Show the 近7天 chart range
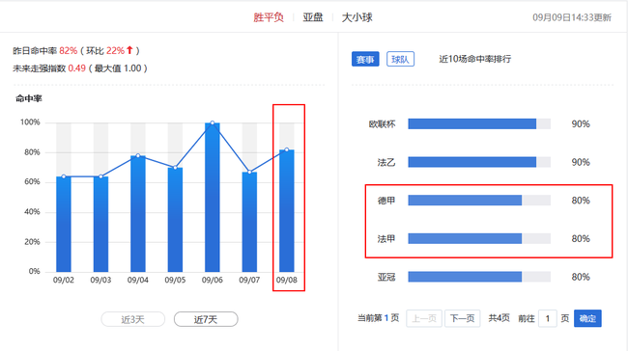Viewport: 628px width, 351px height. click(206, 319)
